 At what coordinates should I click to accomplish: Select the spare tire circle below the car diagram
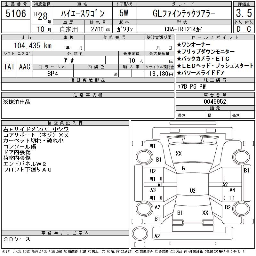point(140,233)
